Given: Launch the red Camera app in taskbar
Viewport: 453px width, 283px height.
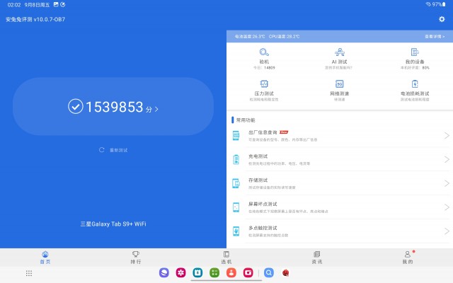Looking at the screenshot, I should coord(248,272).
